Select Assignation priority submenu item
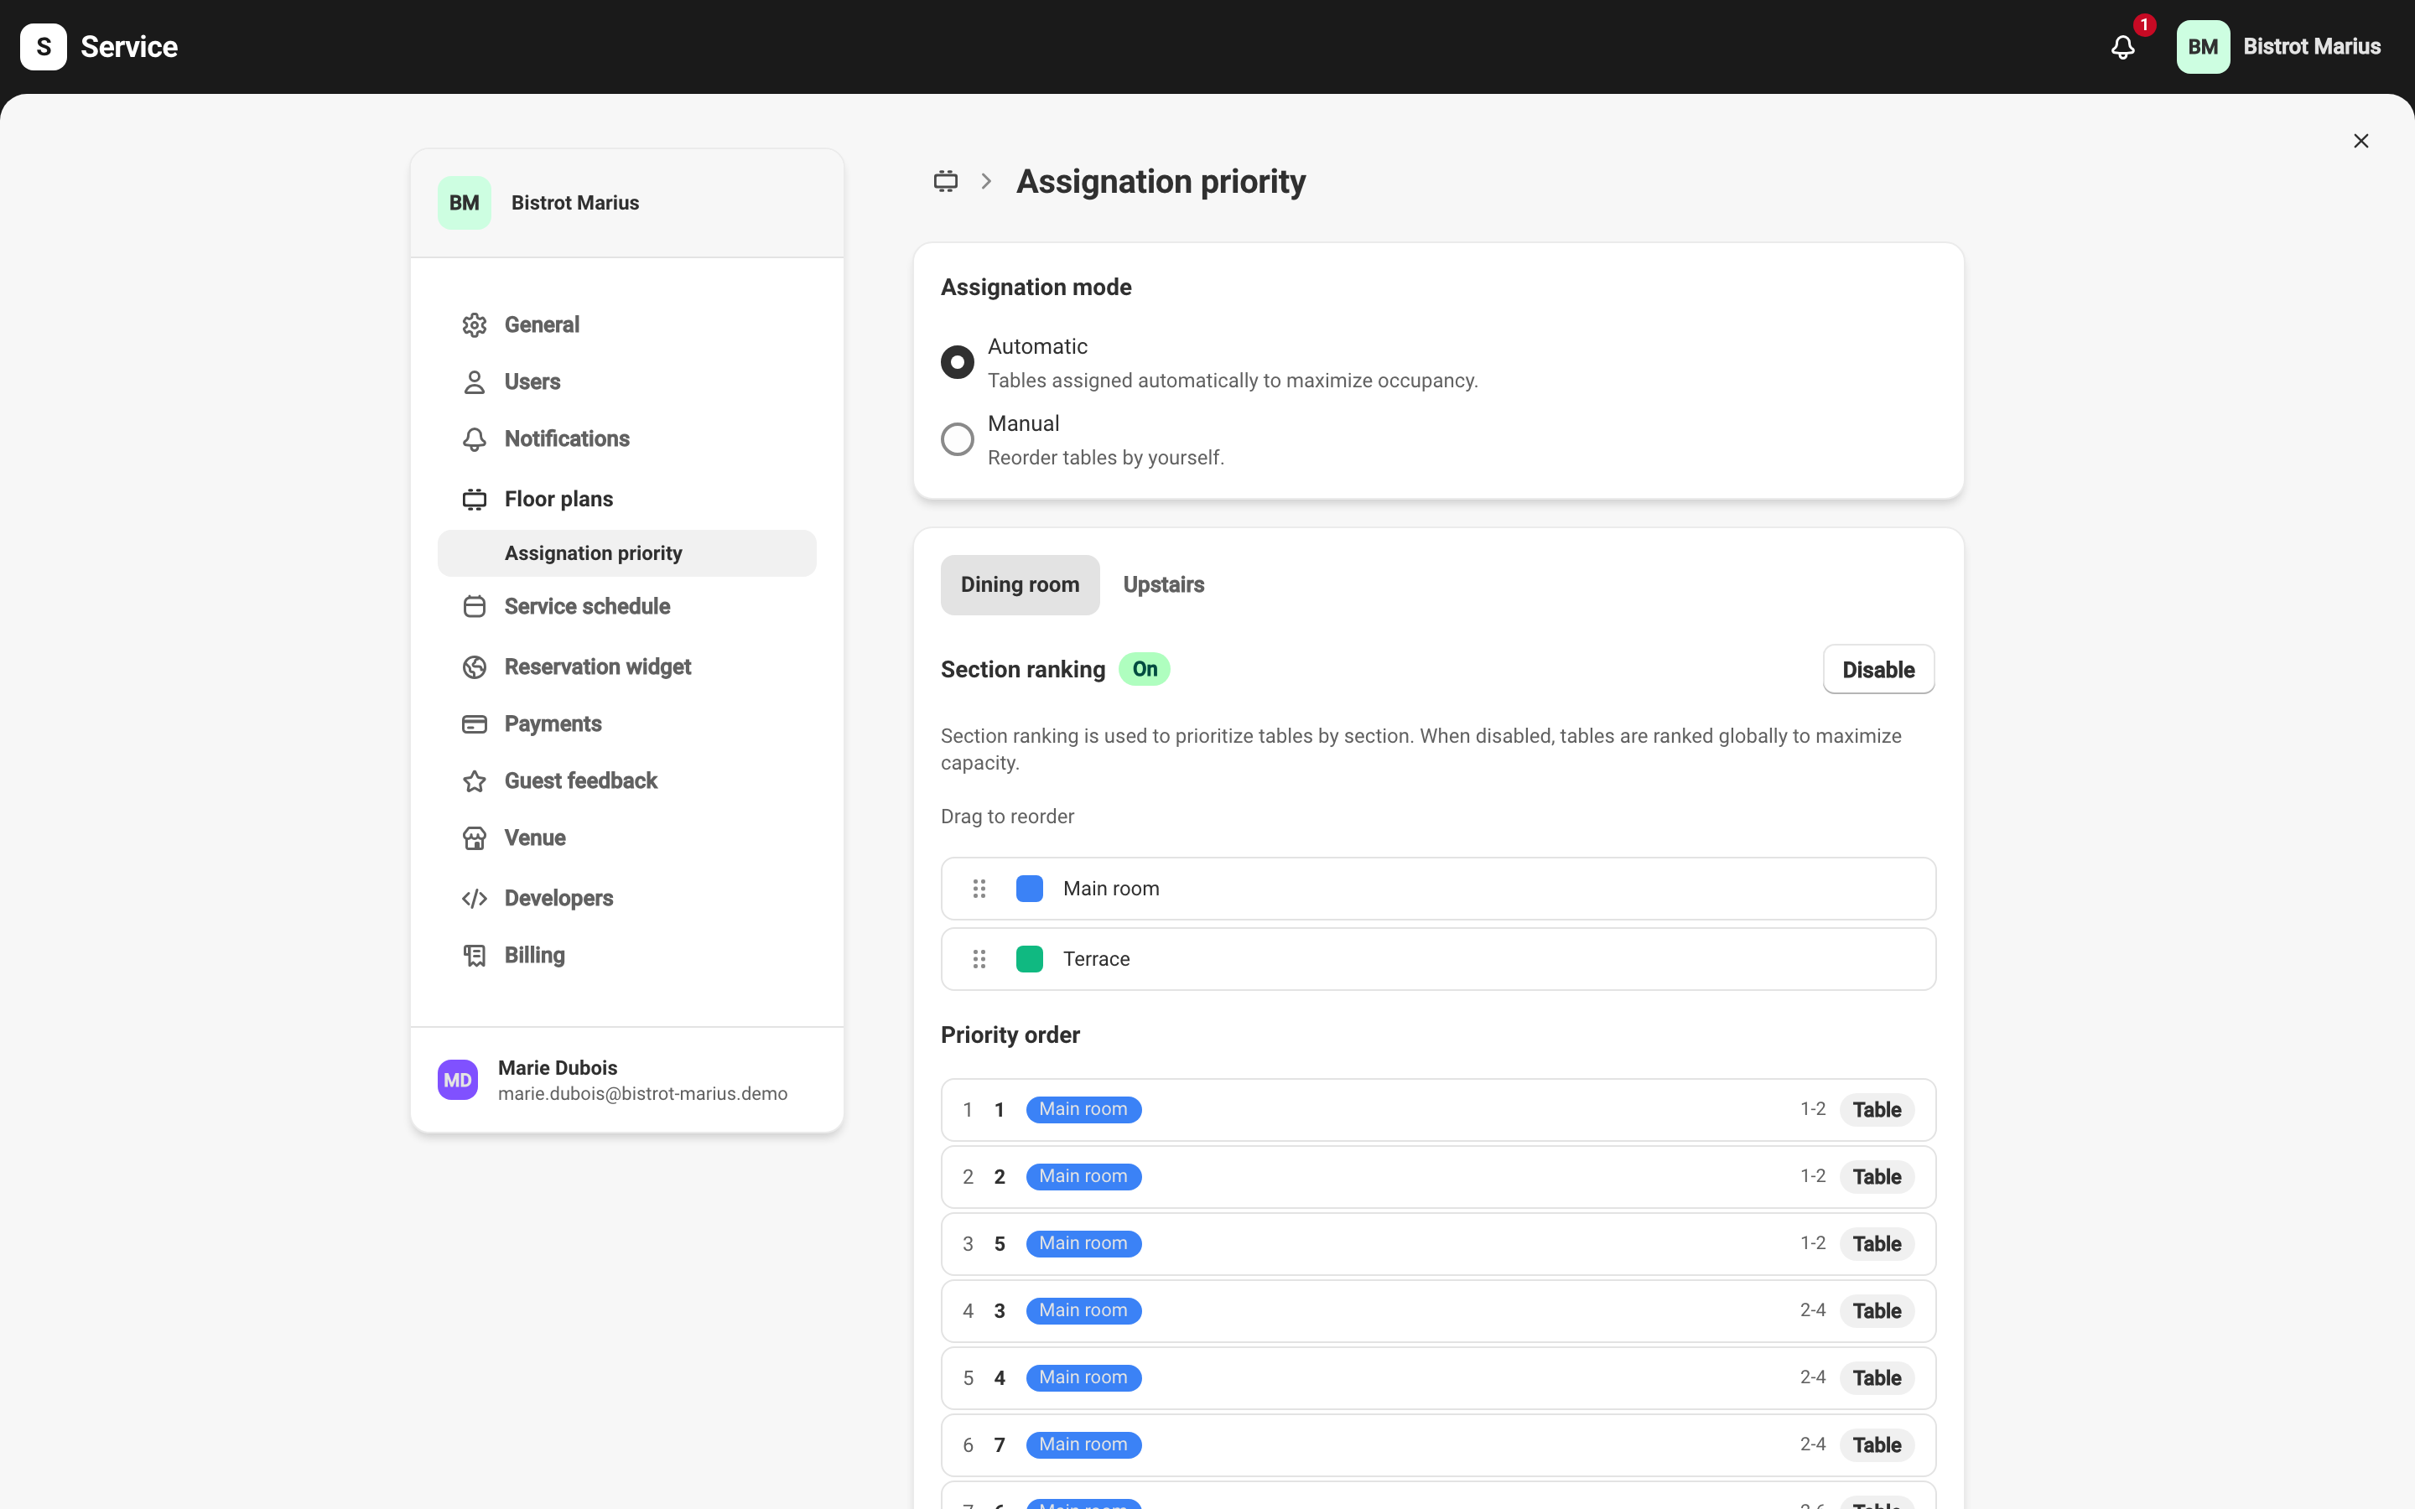 (626, 553)
